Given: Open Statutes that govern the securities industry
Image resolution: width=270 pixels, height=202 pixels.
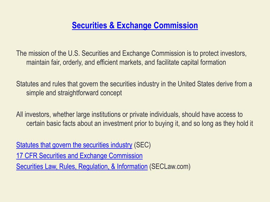Looking at the screenshot, I should click(74, 145).
